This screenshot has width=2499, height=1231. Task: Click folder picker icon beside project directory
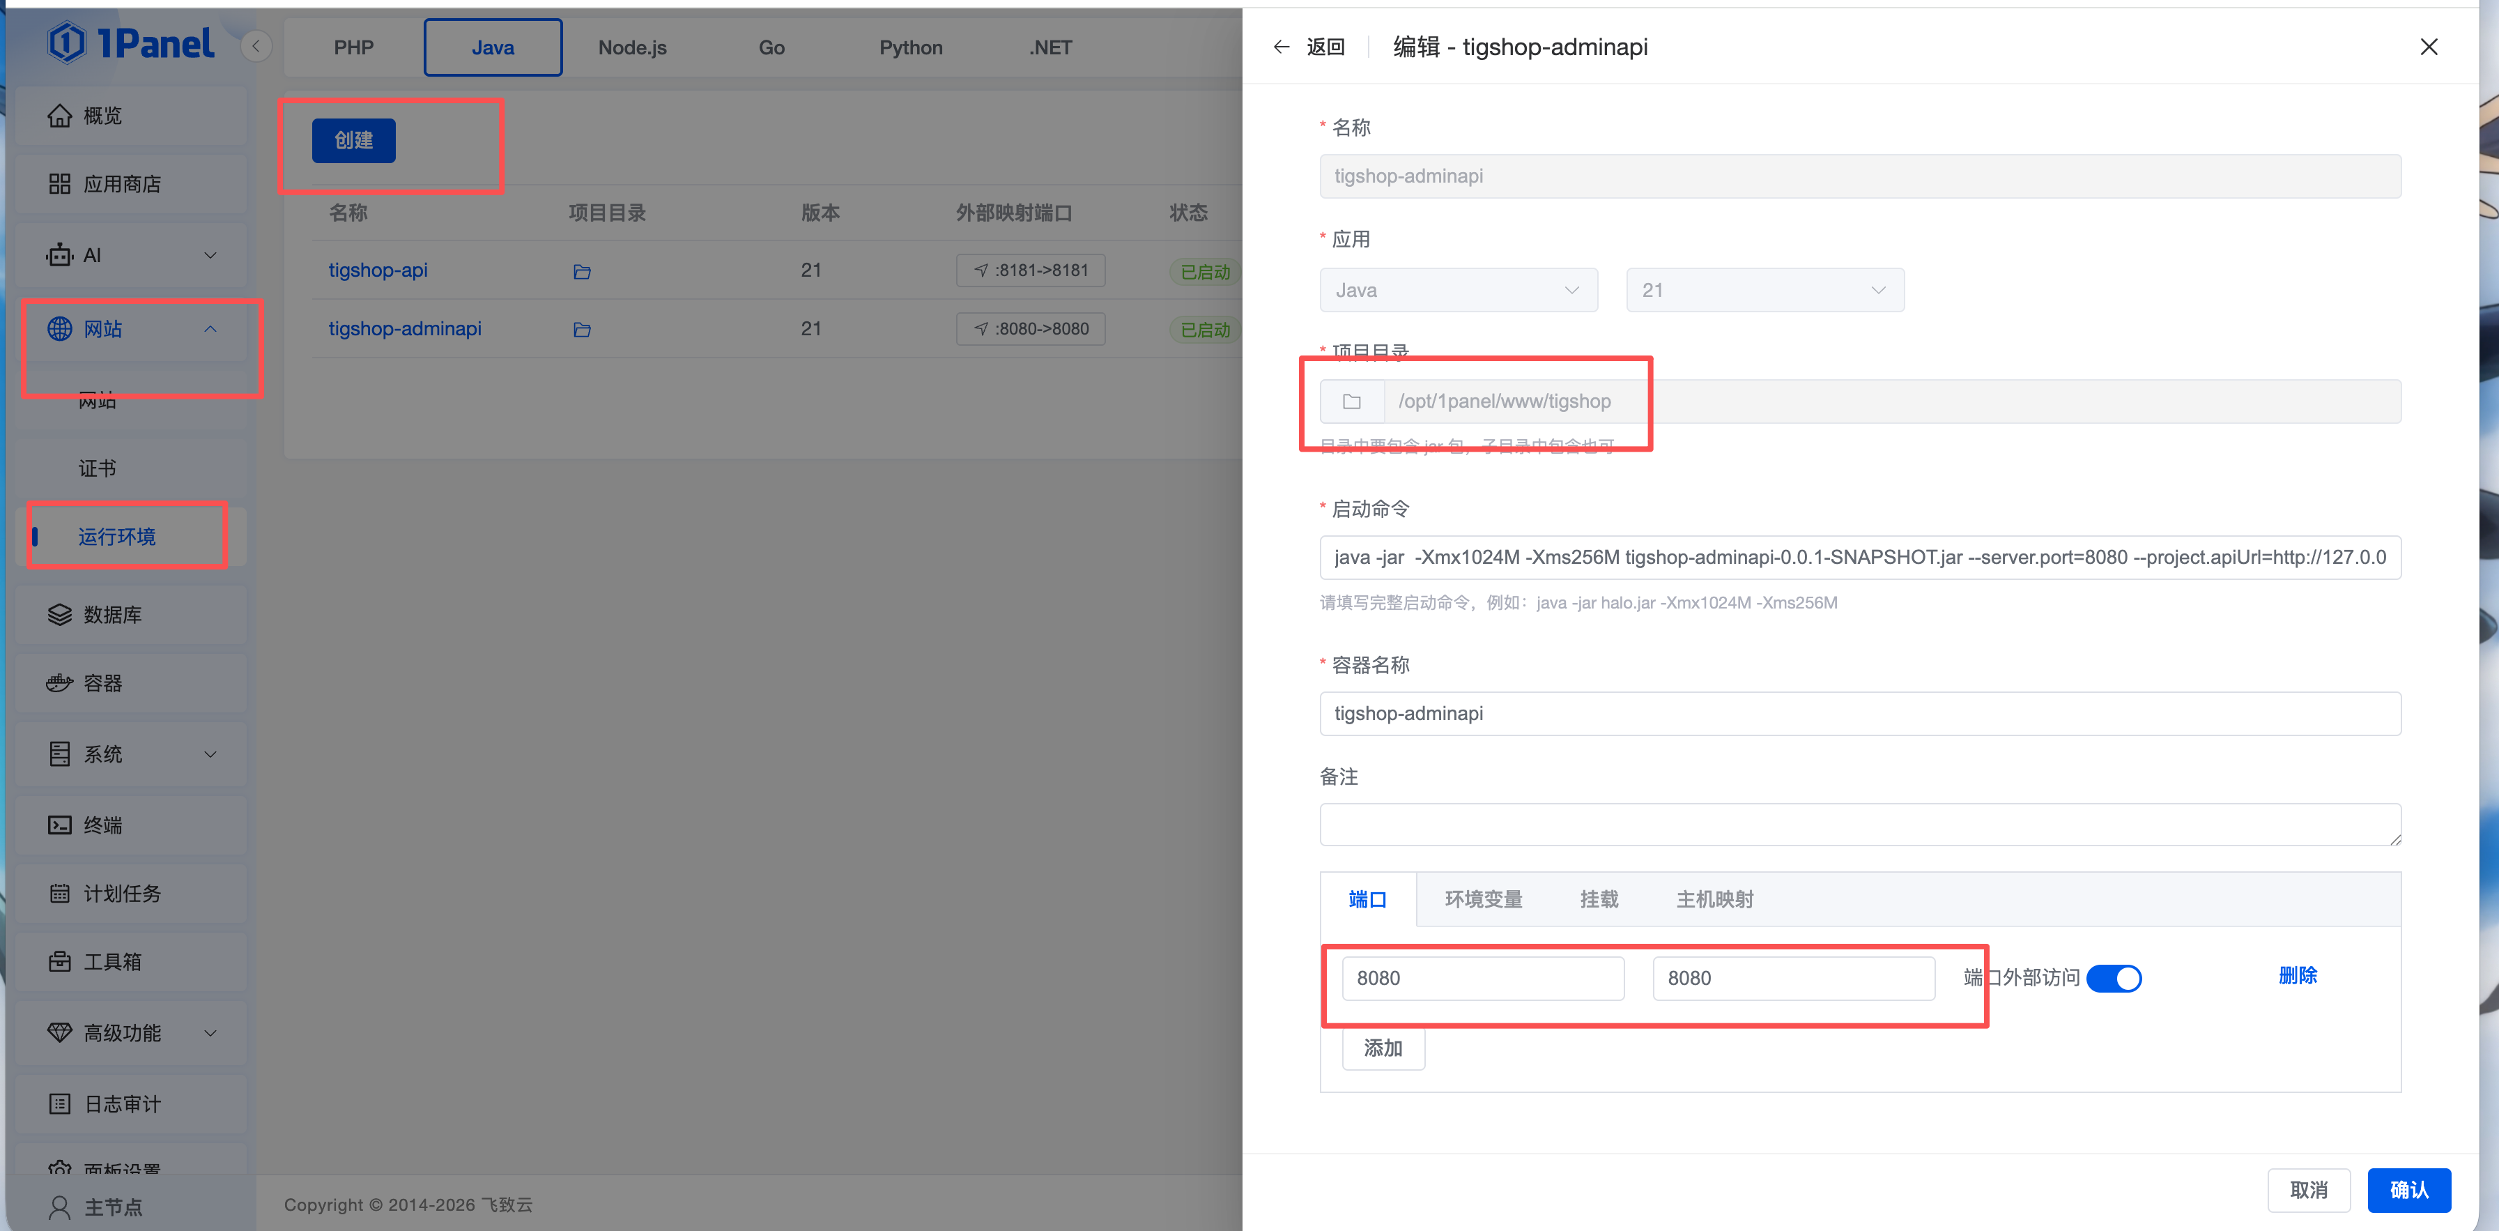pyautogui.click(x=1351, y=402)
